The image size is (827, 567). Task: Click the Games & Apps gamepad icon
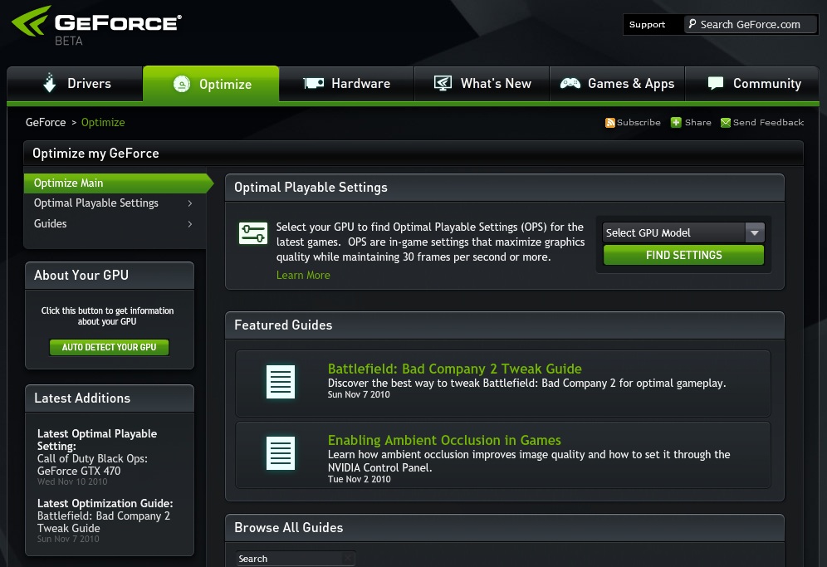570,83
